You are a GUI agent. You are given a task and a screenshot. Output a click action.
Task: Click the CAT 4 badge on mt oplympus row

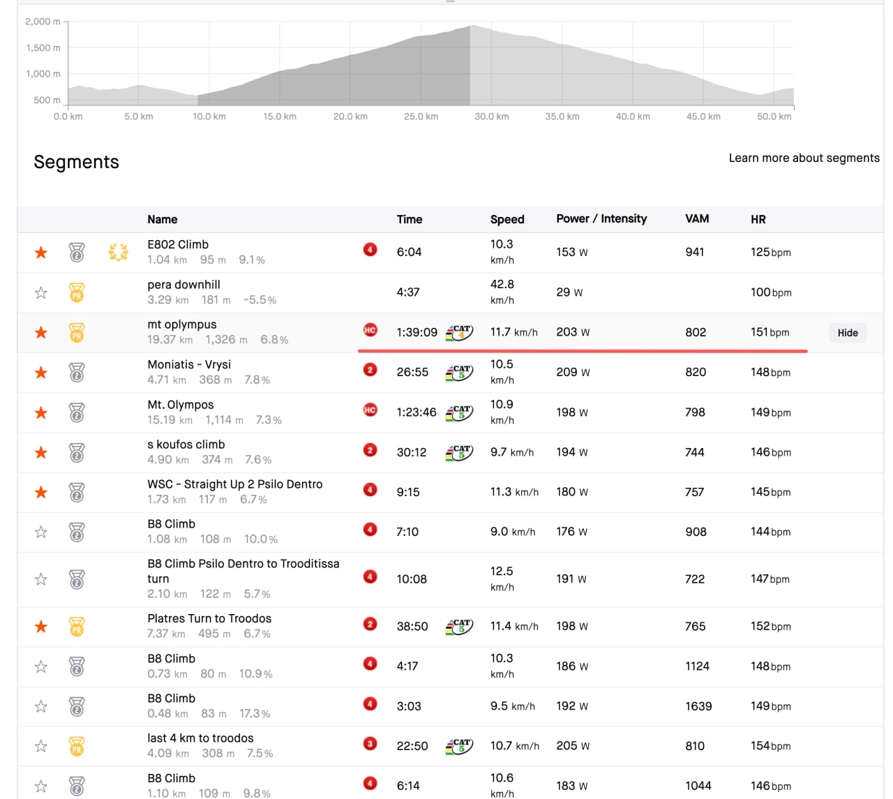[x=459, y=333]
